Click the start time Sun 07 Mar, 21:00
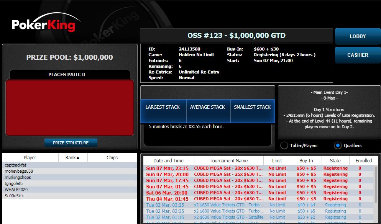This screenshot has height=224, width=381. [x=273, y=60]
